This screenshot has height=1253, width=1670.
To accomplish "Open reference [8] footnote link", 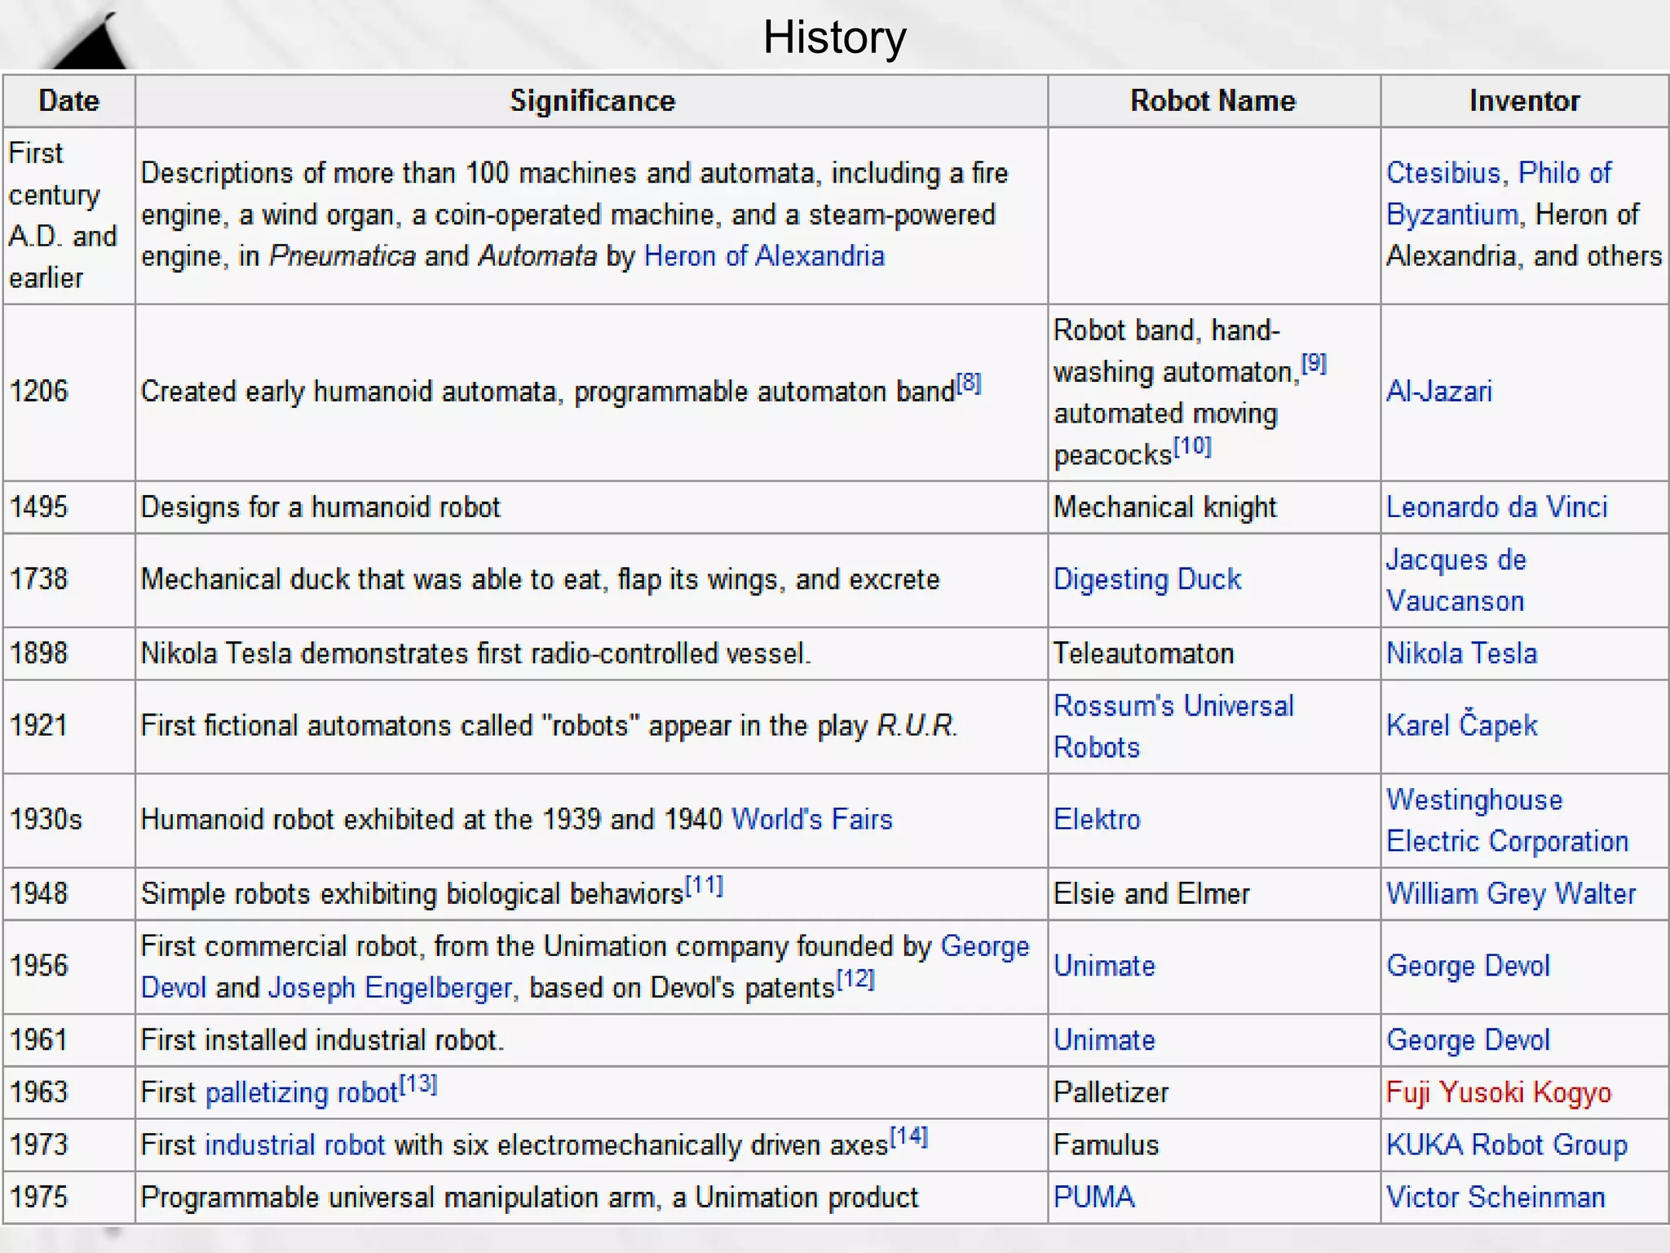I will (969, 382).
